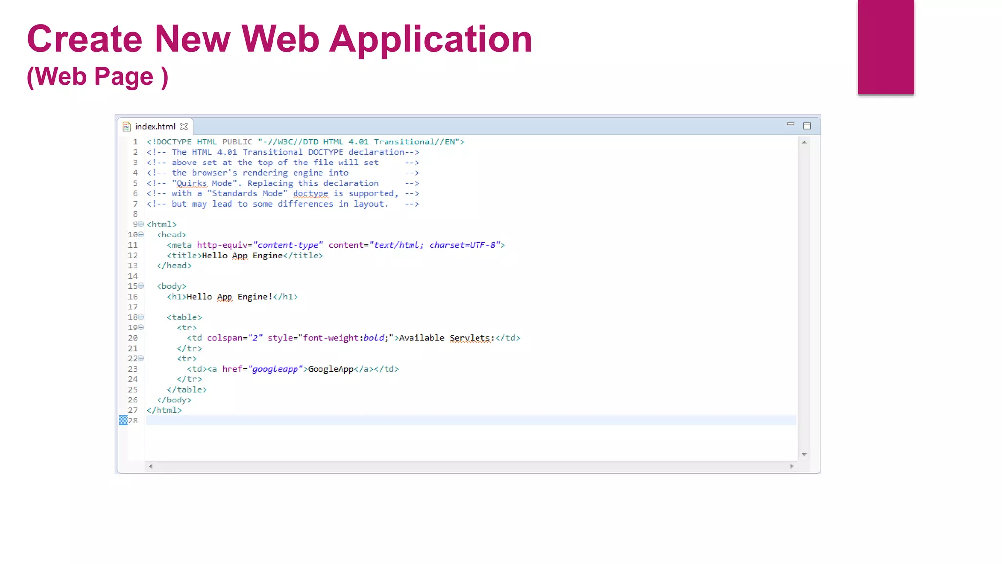Viewport: 1002px width, 564px height.
Task: Click line number 14 in the gutter
Action: point(133,276)
